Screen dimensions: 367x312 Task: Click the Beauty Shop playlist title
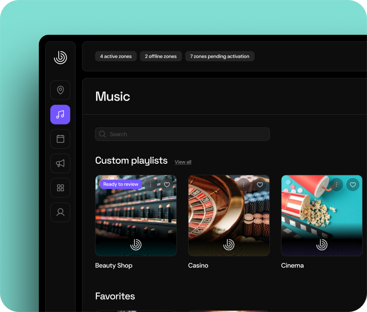(114, 266)
